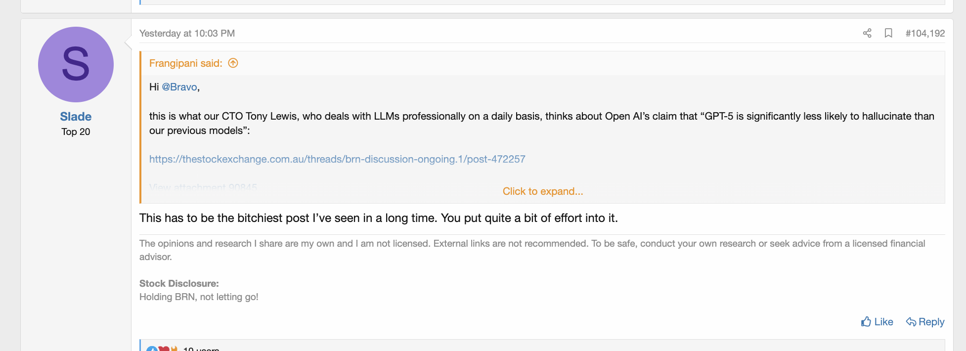Click the orange flame reaction icon
966x351 pixels.
pos(174,349)
